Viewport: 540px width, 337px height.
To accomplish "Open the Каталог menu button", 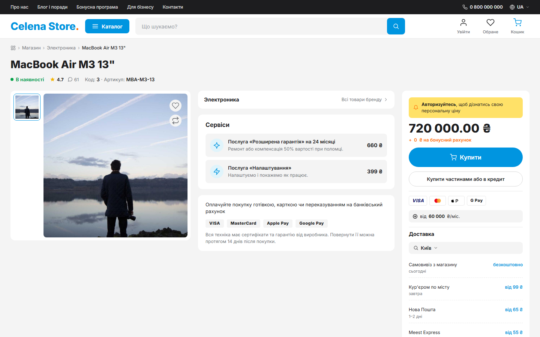I will [x=107, y=26].
